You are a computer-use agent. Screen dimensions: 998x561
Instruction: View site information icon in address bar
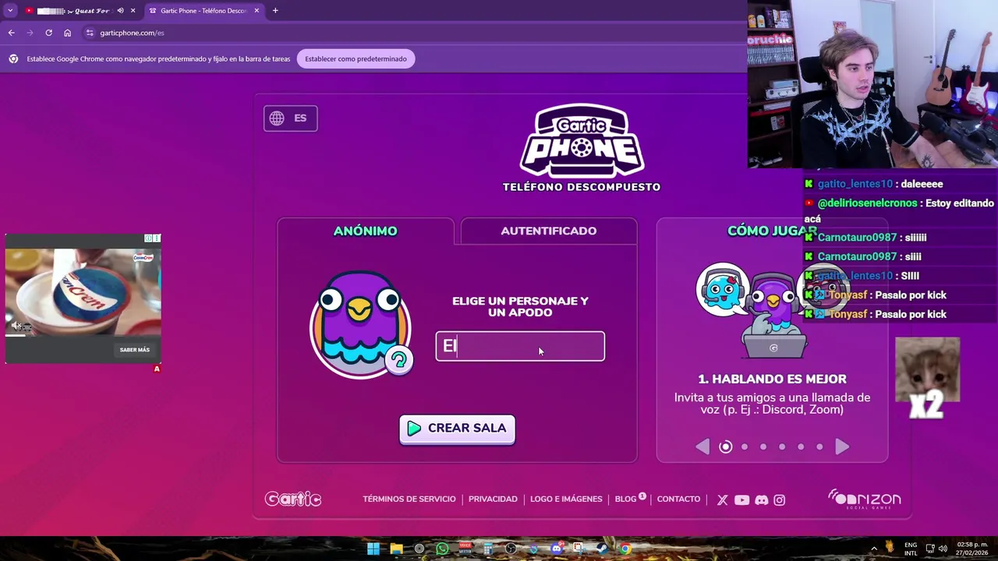click(x=90, y=33)
